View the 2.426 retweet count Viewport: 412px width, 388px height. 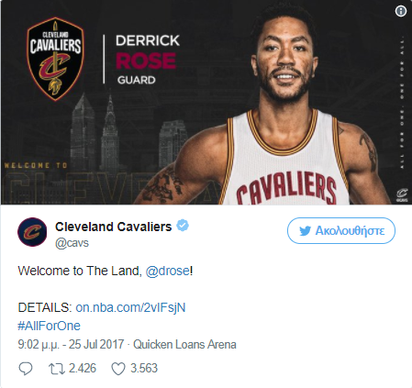coord(83,369)
